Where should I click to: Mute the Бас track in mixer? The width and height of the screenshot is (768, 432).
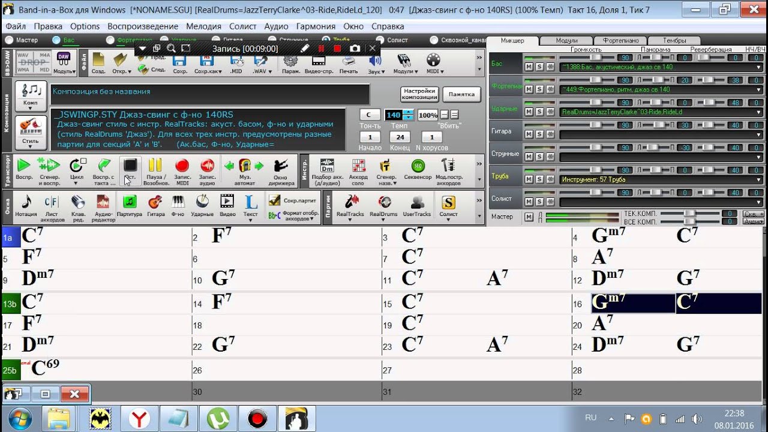529,67
